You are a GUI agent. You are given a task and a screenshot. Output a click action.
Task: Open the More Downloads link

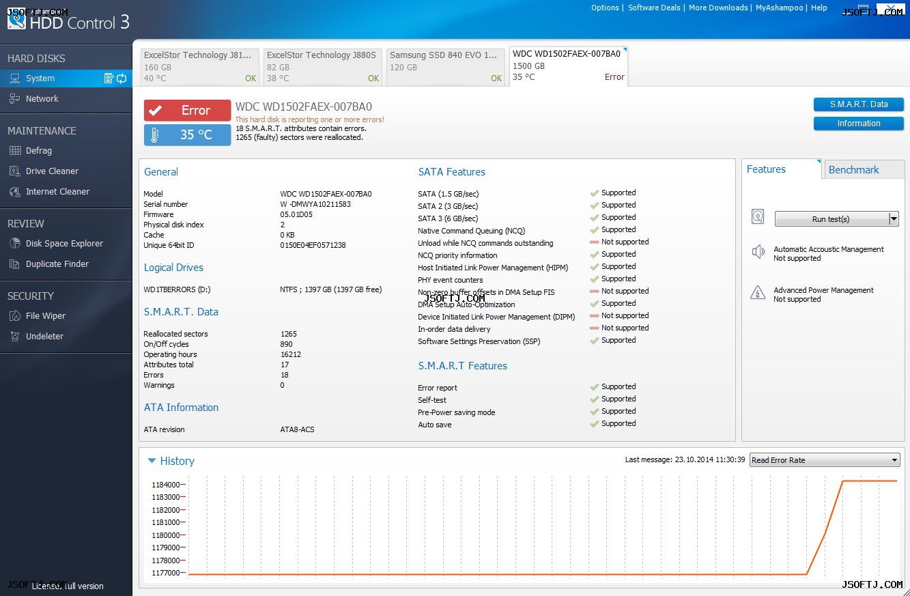[718, 8]
